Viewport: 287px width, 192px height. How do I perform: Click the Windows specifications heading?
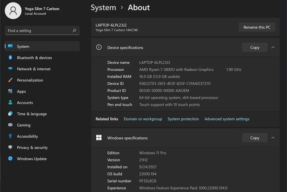tap(128, 138)
